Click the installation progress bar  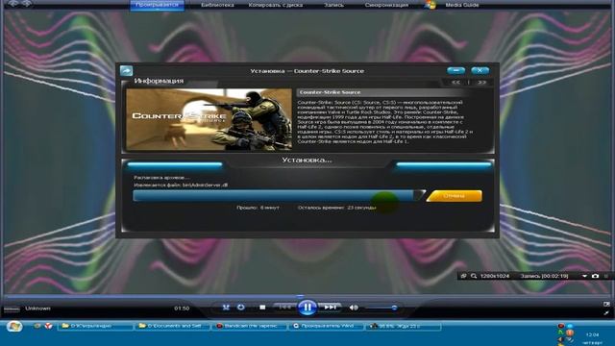[x=279, y=195]
